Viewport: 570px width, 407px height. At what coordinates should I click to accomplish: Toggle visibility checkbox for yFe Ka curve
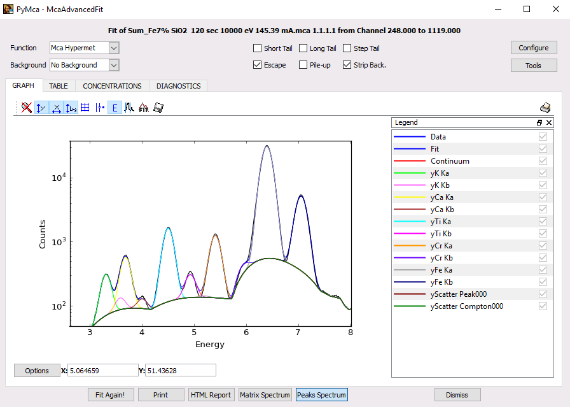pos(543,270)
